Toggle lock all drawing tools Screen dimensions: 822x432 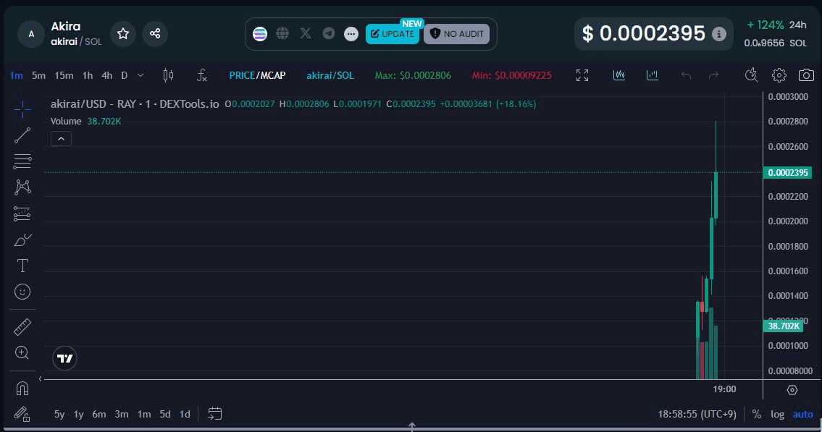[x=22, y=414]
